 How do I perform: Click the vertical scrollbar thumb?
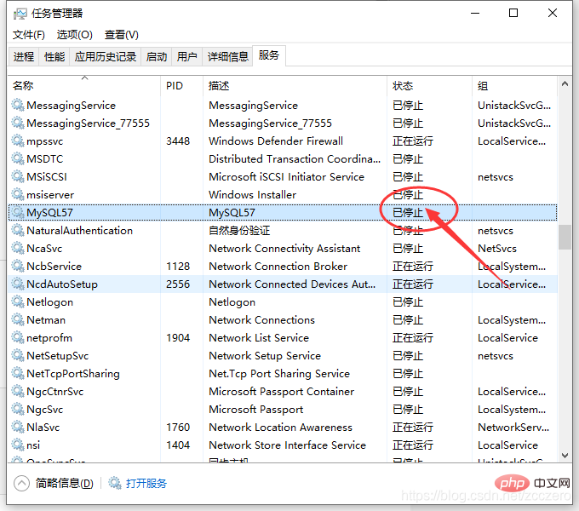[565, 237]
